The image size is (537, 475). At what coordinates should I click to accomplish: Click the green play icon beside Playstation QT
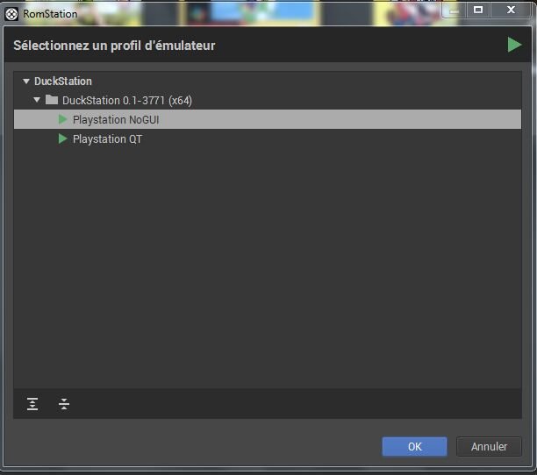[62, 138]
